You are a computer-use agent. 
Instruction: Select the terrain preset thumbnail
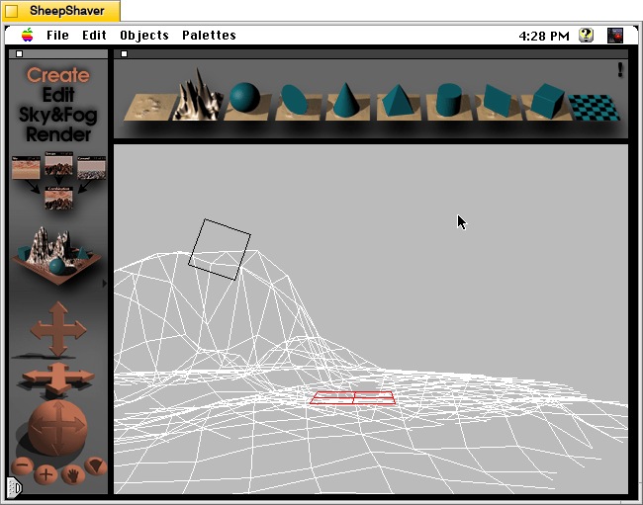[x=58, y=163]
